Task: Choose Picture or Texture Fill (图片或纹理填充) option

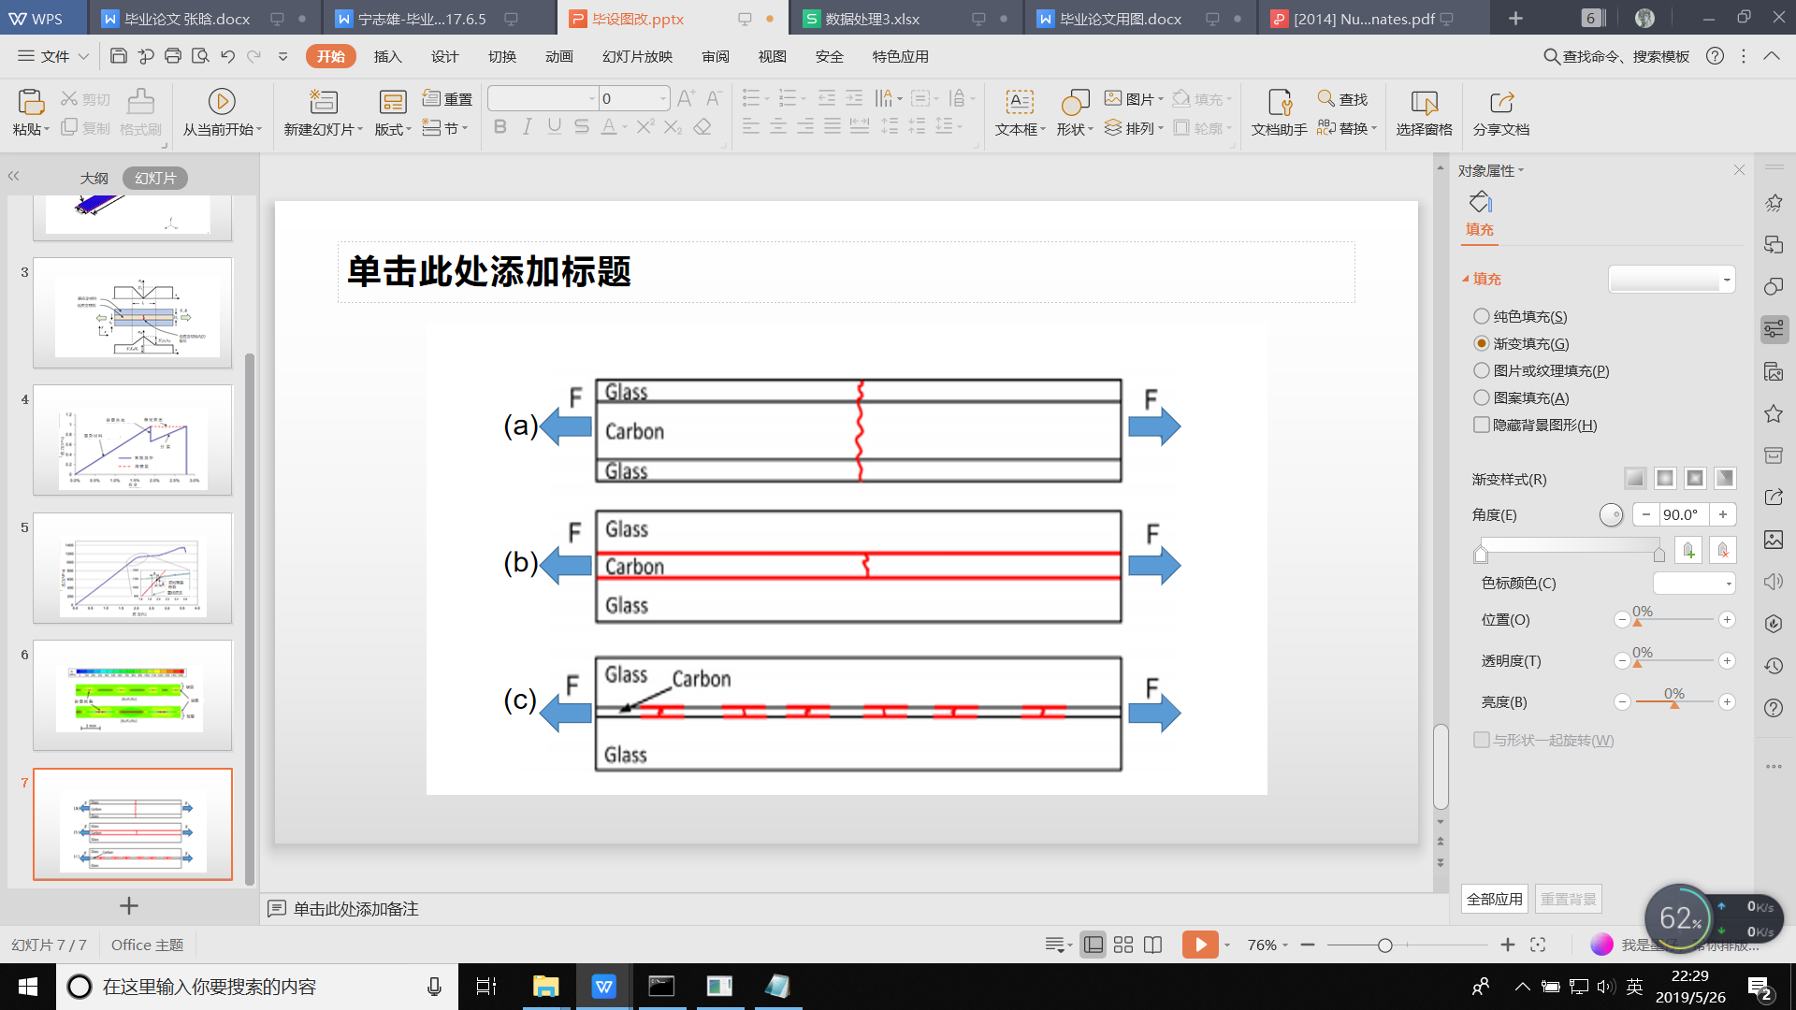Action: click(x=1481, y=370)
